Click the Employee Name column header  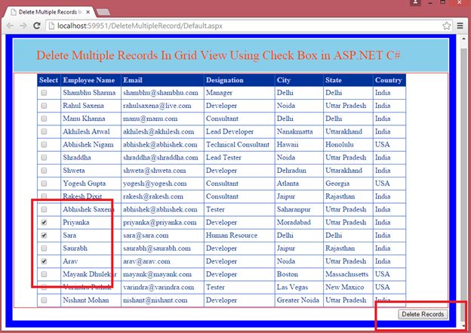pos(91,80)
